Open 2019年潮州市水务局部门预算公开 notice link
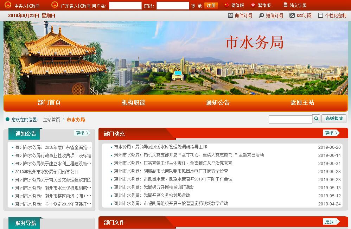Image resolution: width=351 pixels, height=229 pixels. click(47, 172)
